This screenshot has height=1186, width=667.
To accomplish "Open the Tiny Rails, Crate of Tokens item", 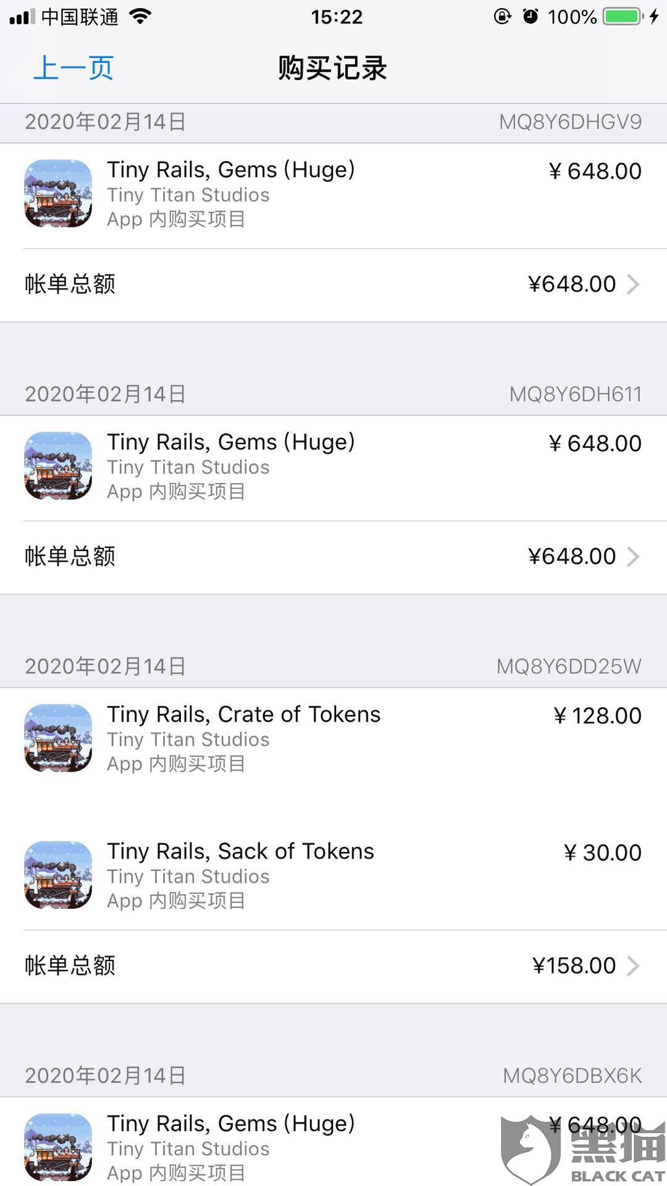I will point(243,715).
